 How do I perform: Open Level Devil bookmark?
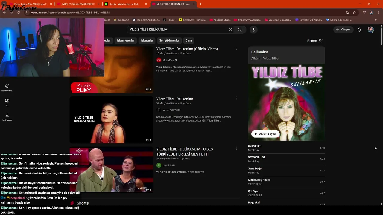pyautogui.click(x=192, y=20)
